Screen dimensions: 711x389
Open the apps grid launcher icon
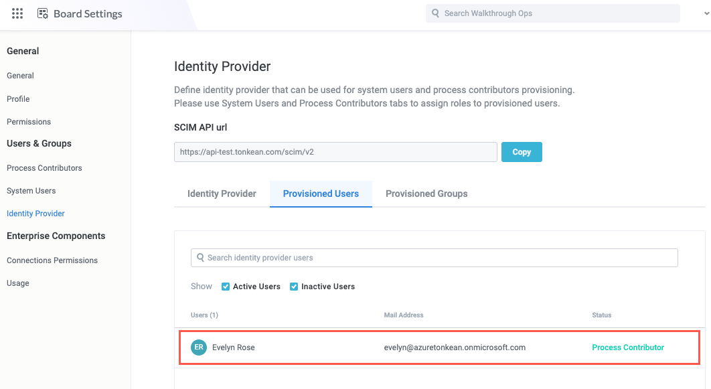coord(17,13)
